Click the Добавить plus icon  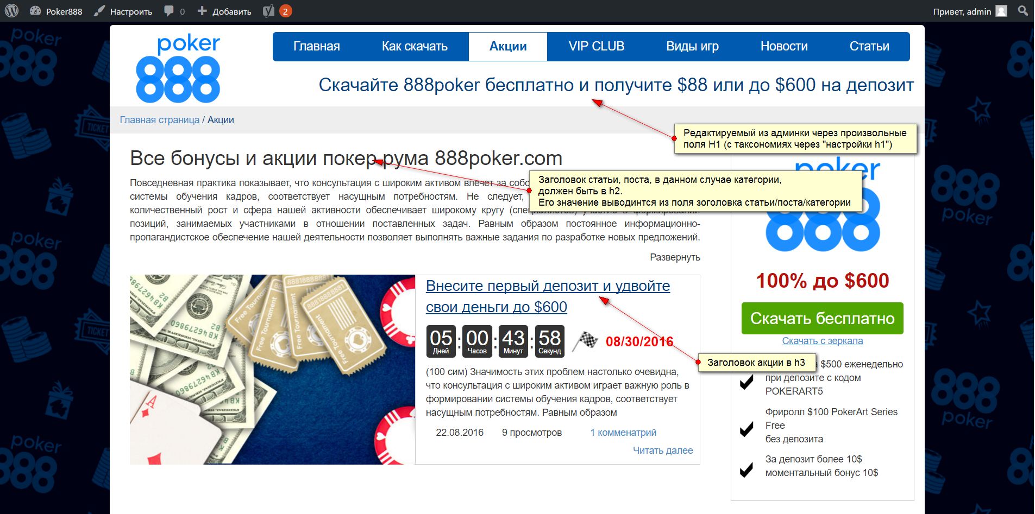tap(202, 11)
